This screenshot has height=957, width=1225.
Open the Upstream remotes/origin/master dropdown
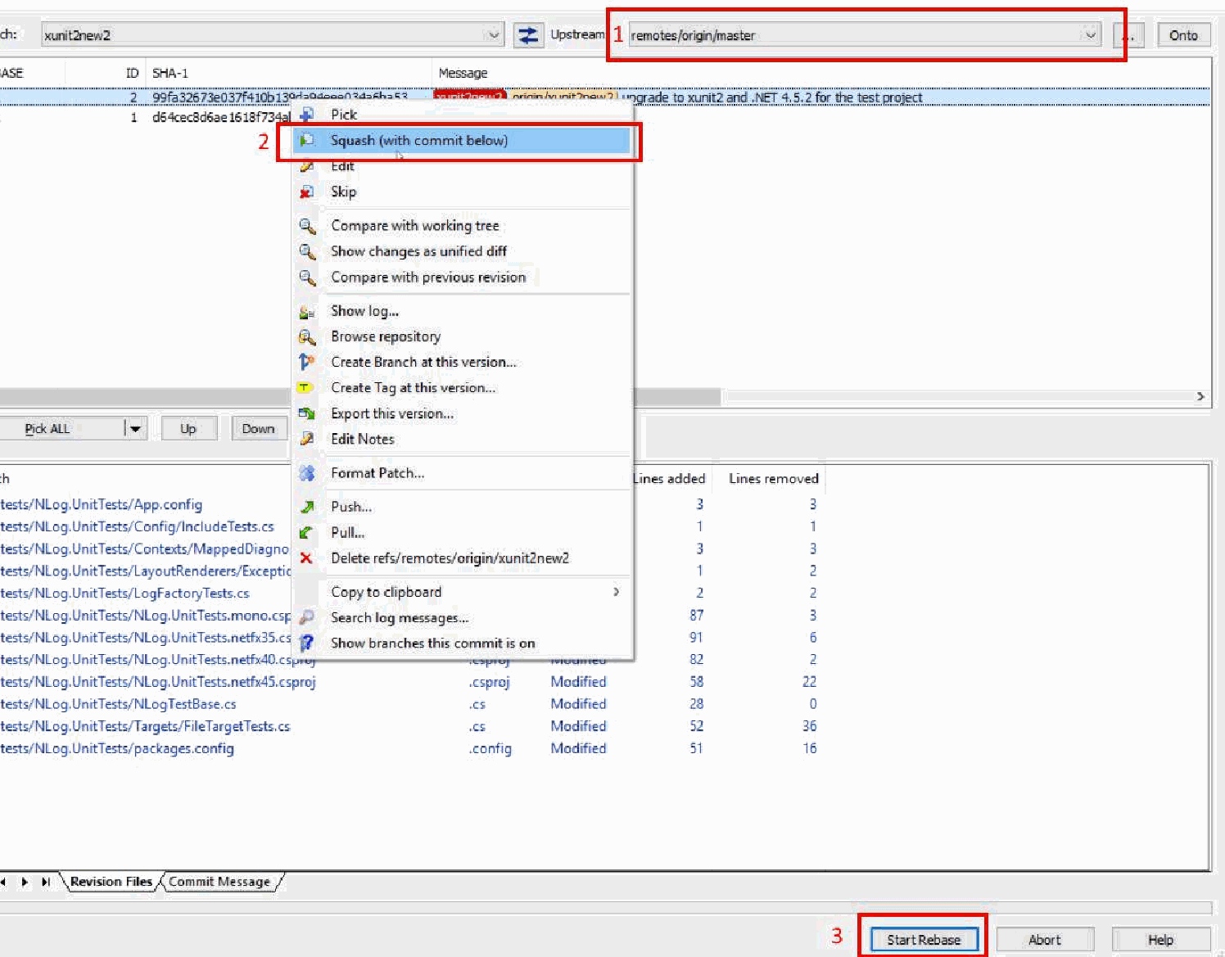tap(1090, 35)
